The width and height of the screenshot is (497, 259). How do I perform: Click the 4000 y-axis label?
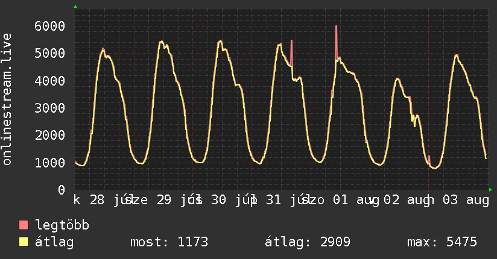(50, 81)
